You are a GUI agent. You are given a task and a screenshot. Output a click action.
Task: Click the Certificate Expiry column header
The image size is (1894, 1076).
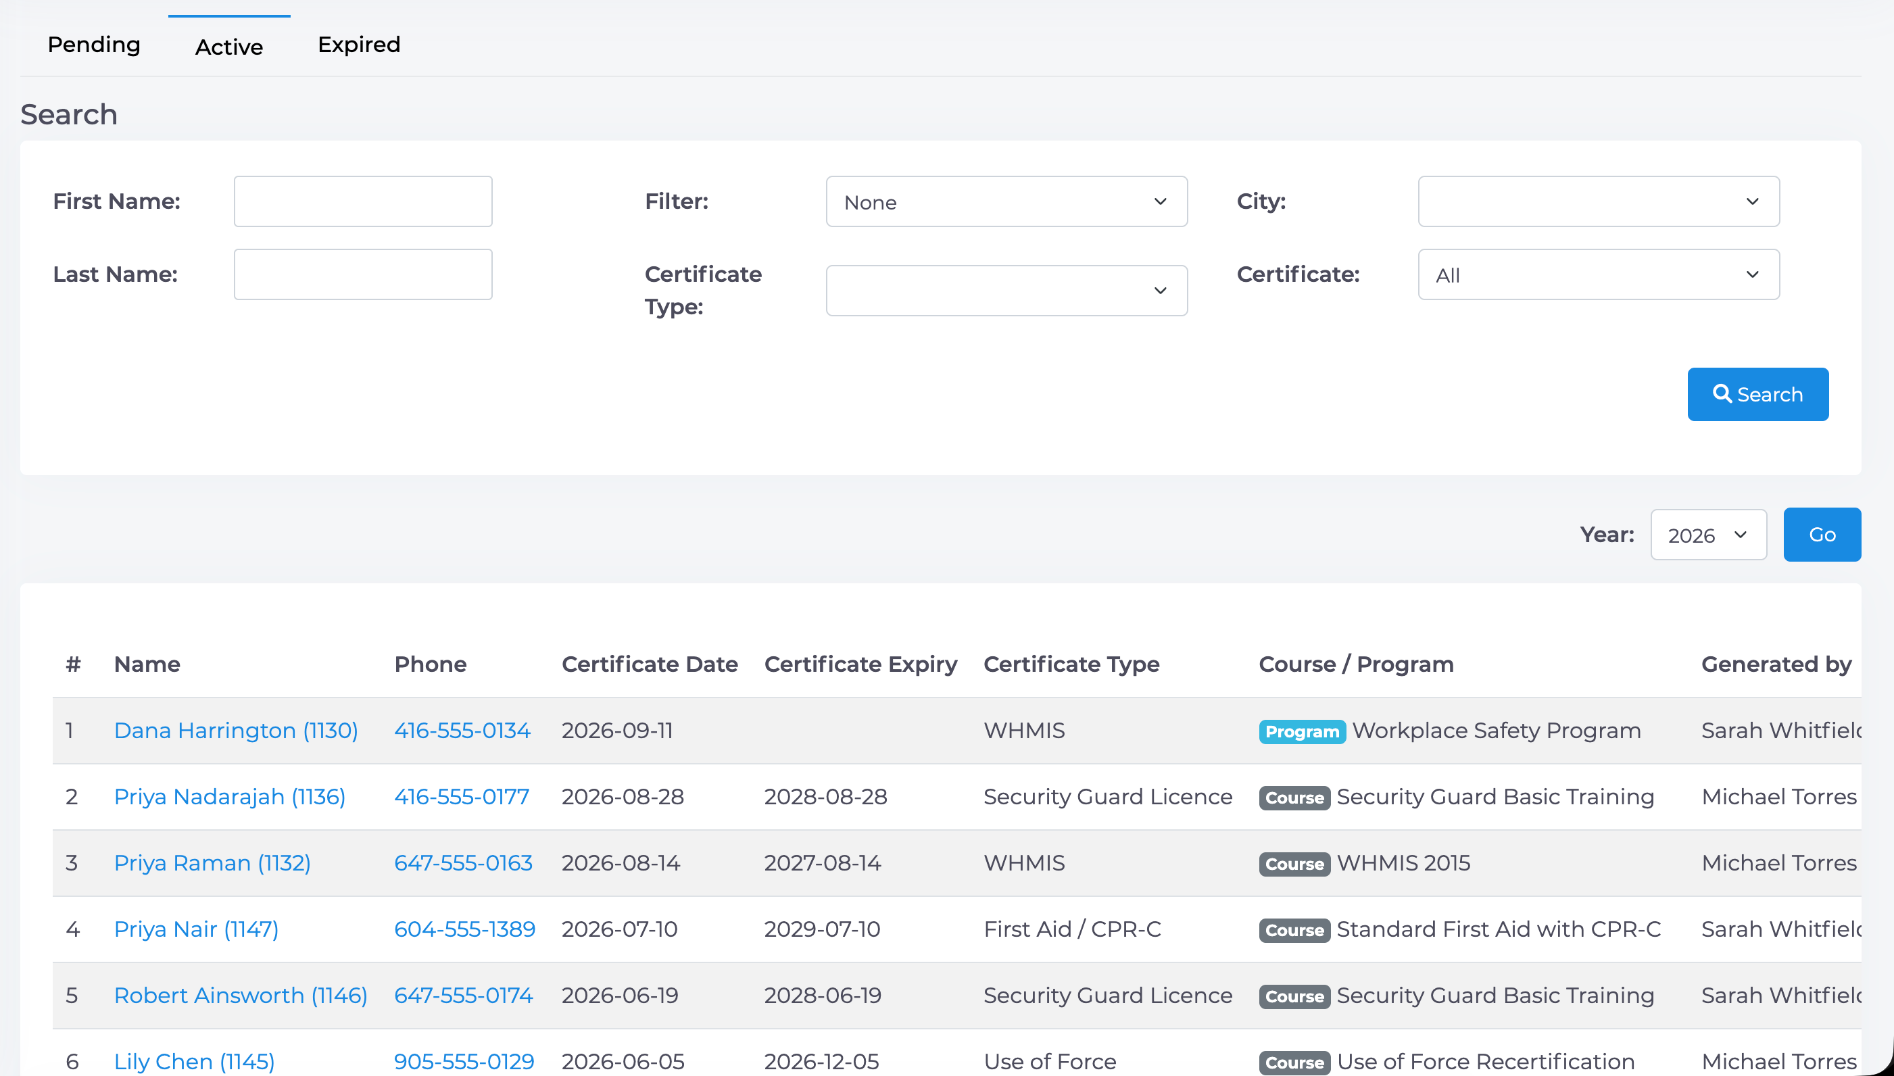pyautogui.click(x=860, y=664)
